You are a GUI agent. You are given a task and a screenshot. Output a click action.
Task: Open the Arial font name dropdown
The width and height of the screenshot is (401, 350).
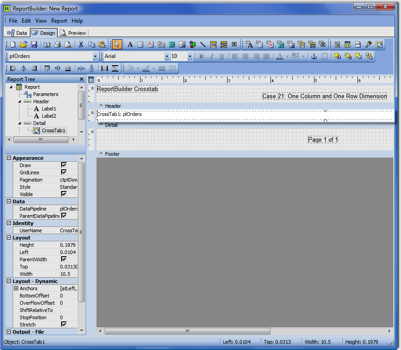pyautogui.click(x=167, y=56)
